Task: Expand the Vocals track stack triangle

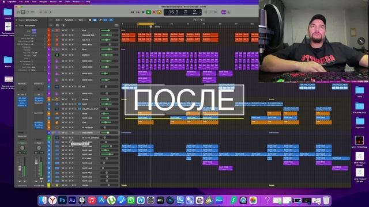Action: (x=52, y=185)
